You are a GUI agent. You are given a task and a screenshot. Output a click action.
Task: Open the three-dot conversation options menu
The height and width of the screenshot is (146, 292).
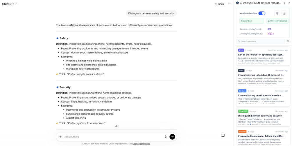[x=229, y=4]
